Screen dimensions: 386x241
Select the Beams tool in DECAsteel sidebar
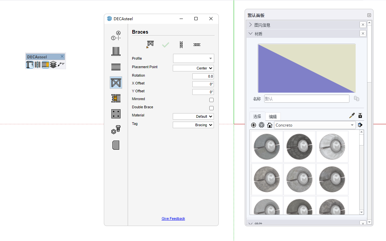tap(116, 67)
